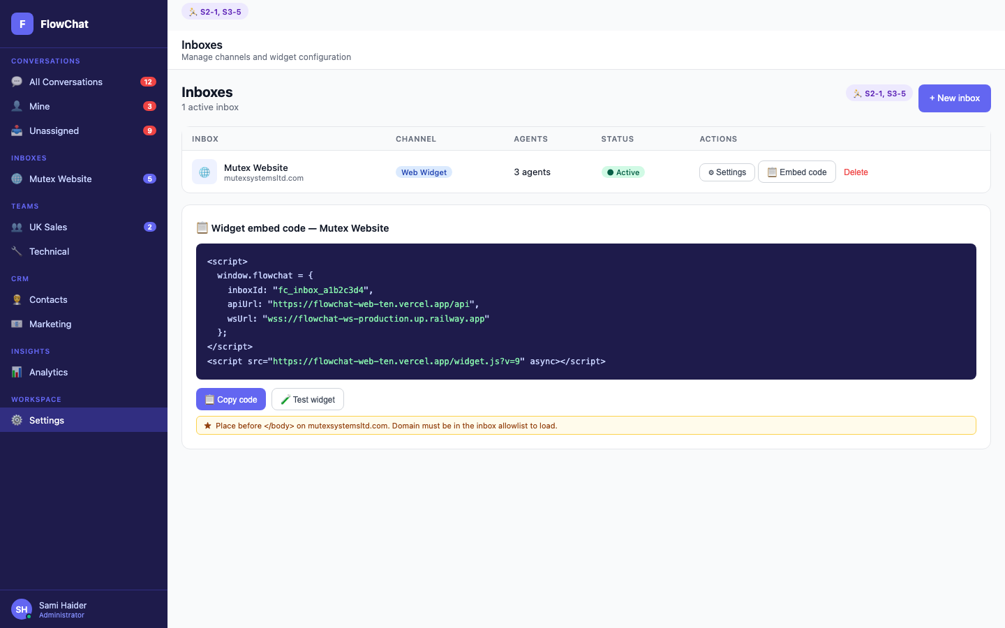
Task: Click the 1 active inbox subtitle
Action: 210,107
